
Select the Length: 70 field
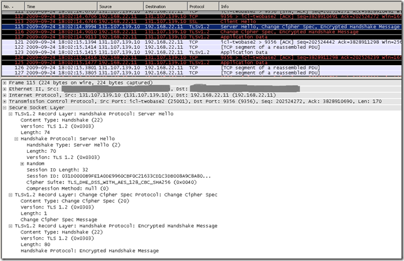tap(41, 151)
